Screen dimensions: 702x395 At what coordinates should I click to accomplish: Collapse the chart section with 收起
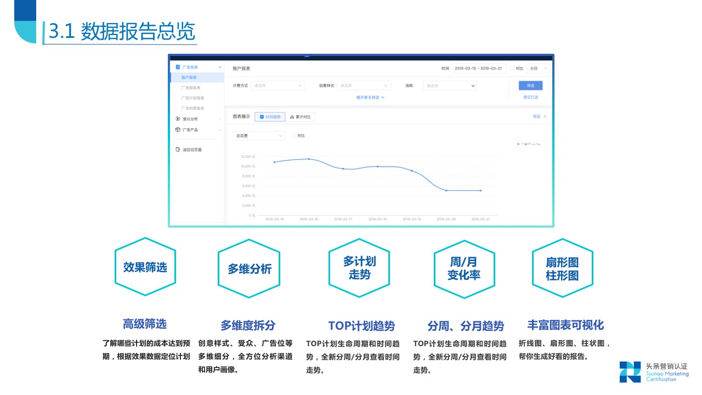[537, 116]
